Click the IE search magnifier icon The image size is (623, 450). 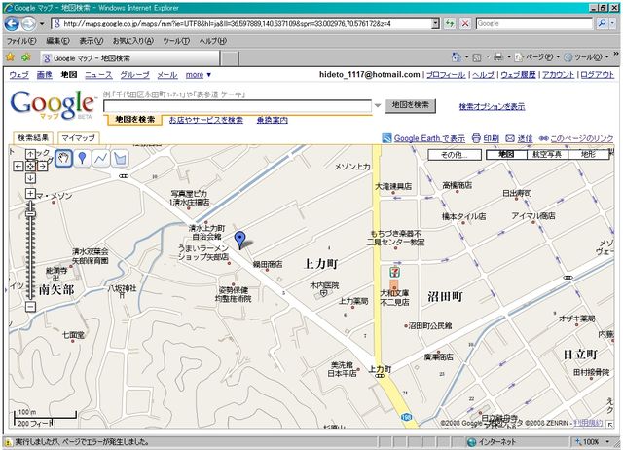[x=602, y=23]
